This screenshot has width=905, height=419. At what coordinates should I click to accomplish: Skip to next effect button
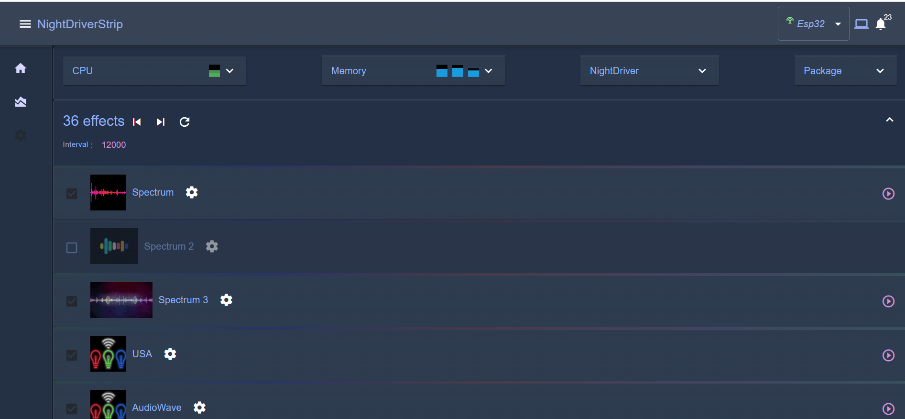tap(161, 122)
